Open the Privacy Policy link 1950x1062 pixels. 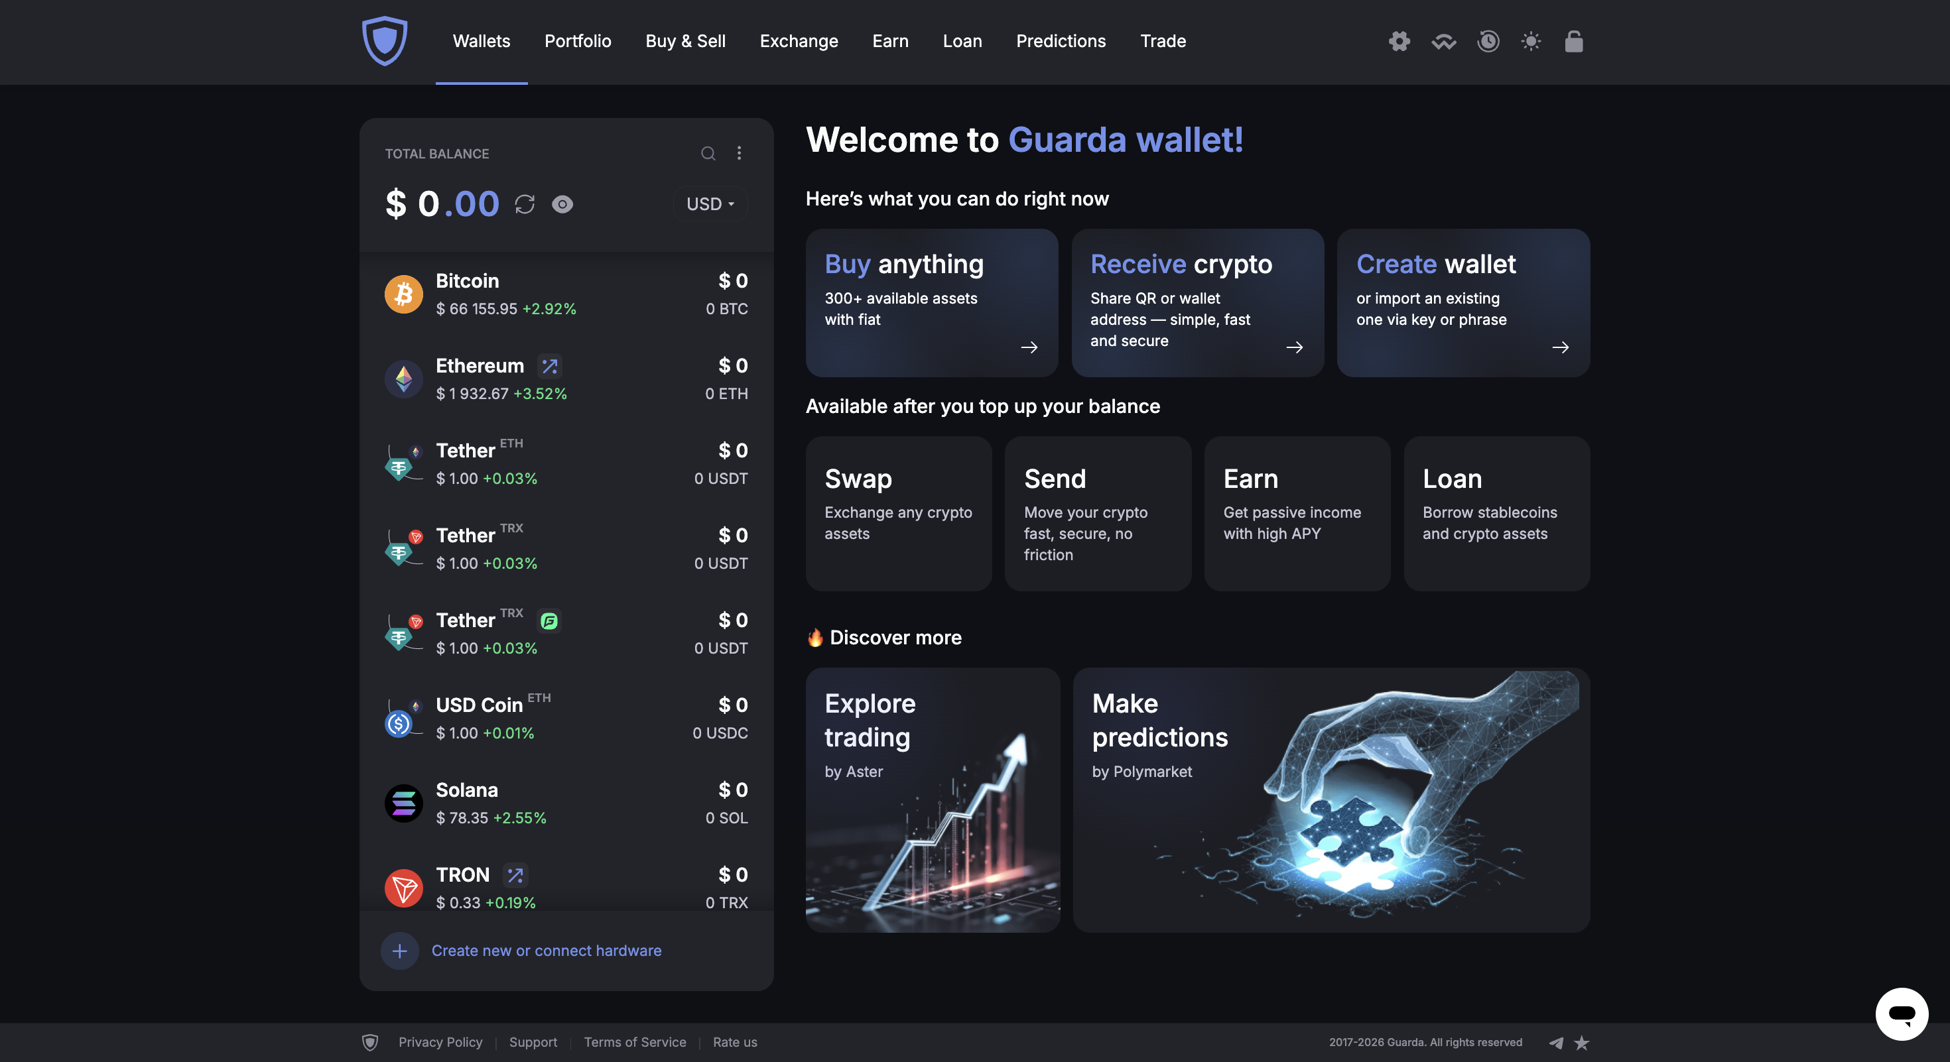(x=440, y=1042)
